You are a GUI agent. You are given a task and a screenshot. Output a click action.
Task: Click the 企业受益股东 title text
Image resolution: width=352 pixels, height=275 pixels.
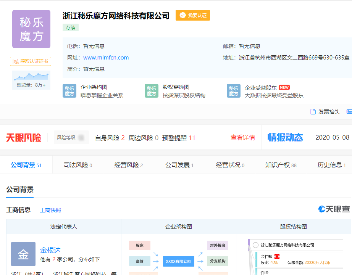pyautogui.click(x=261, y=87)
